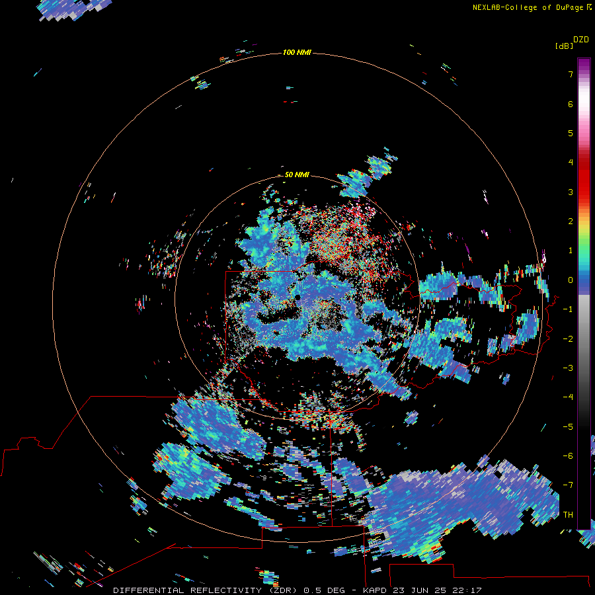Viewport: 595px width, 595px height.
Task: Click the 50 NMI range ring label
Action: click(x=297, y=175)
